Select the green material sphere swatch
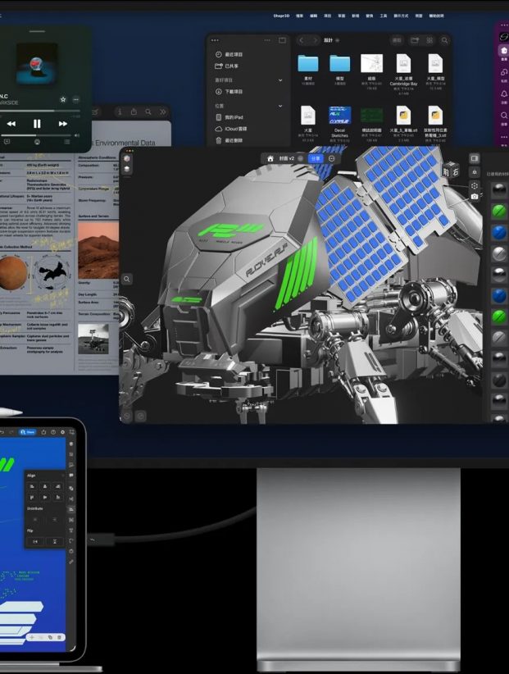 (498, 211)
